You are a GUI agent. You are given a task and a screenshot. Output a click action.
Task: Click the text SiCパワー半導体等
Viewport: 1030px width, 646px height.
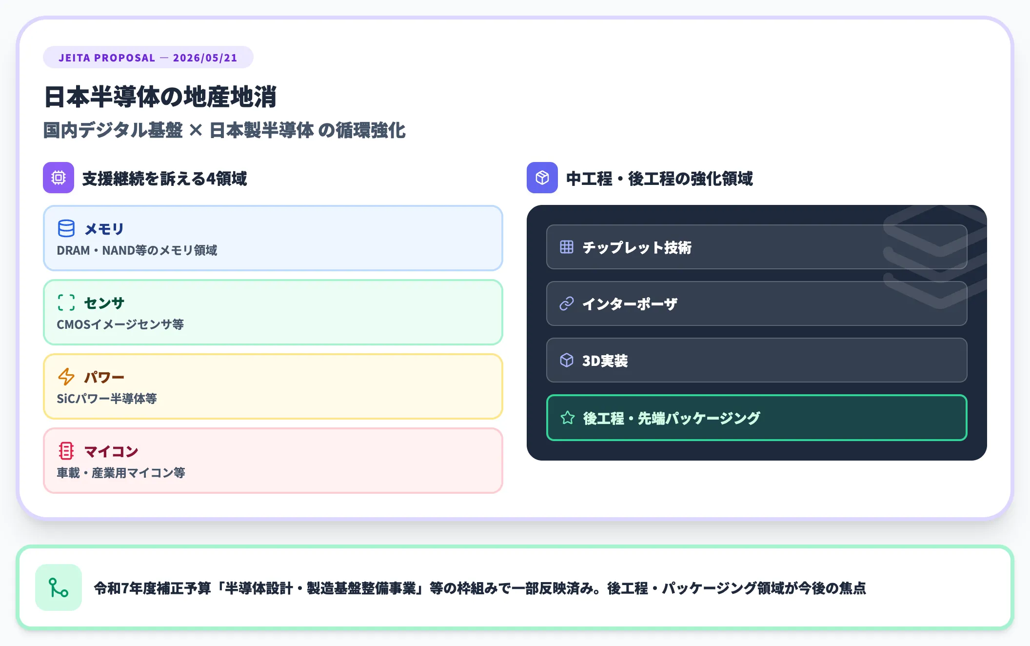pos(107,399)
